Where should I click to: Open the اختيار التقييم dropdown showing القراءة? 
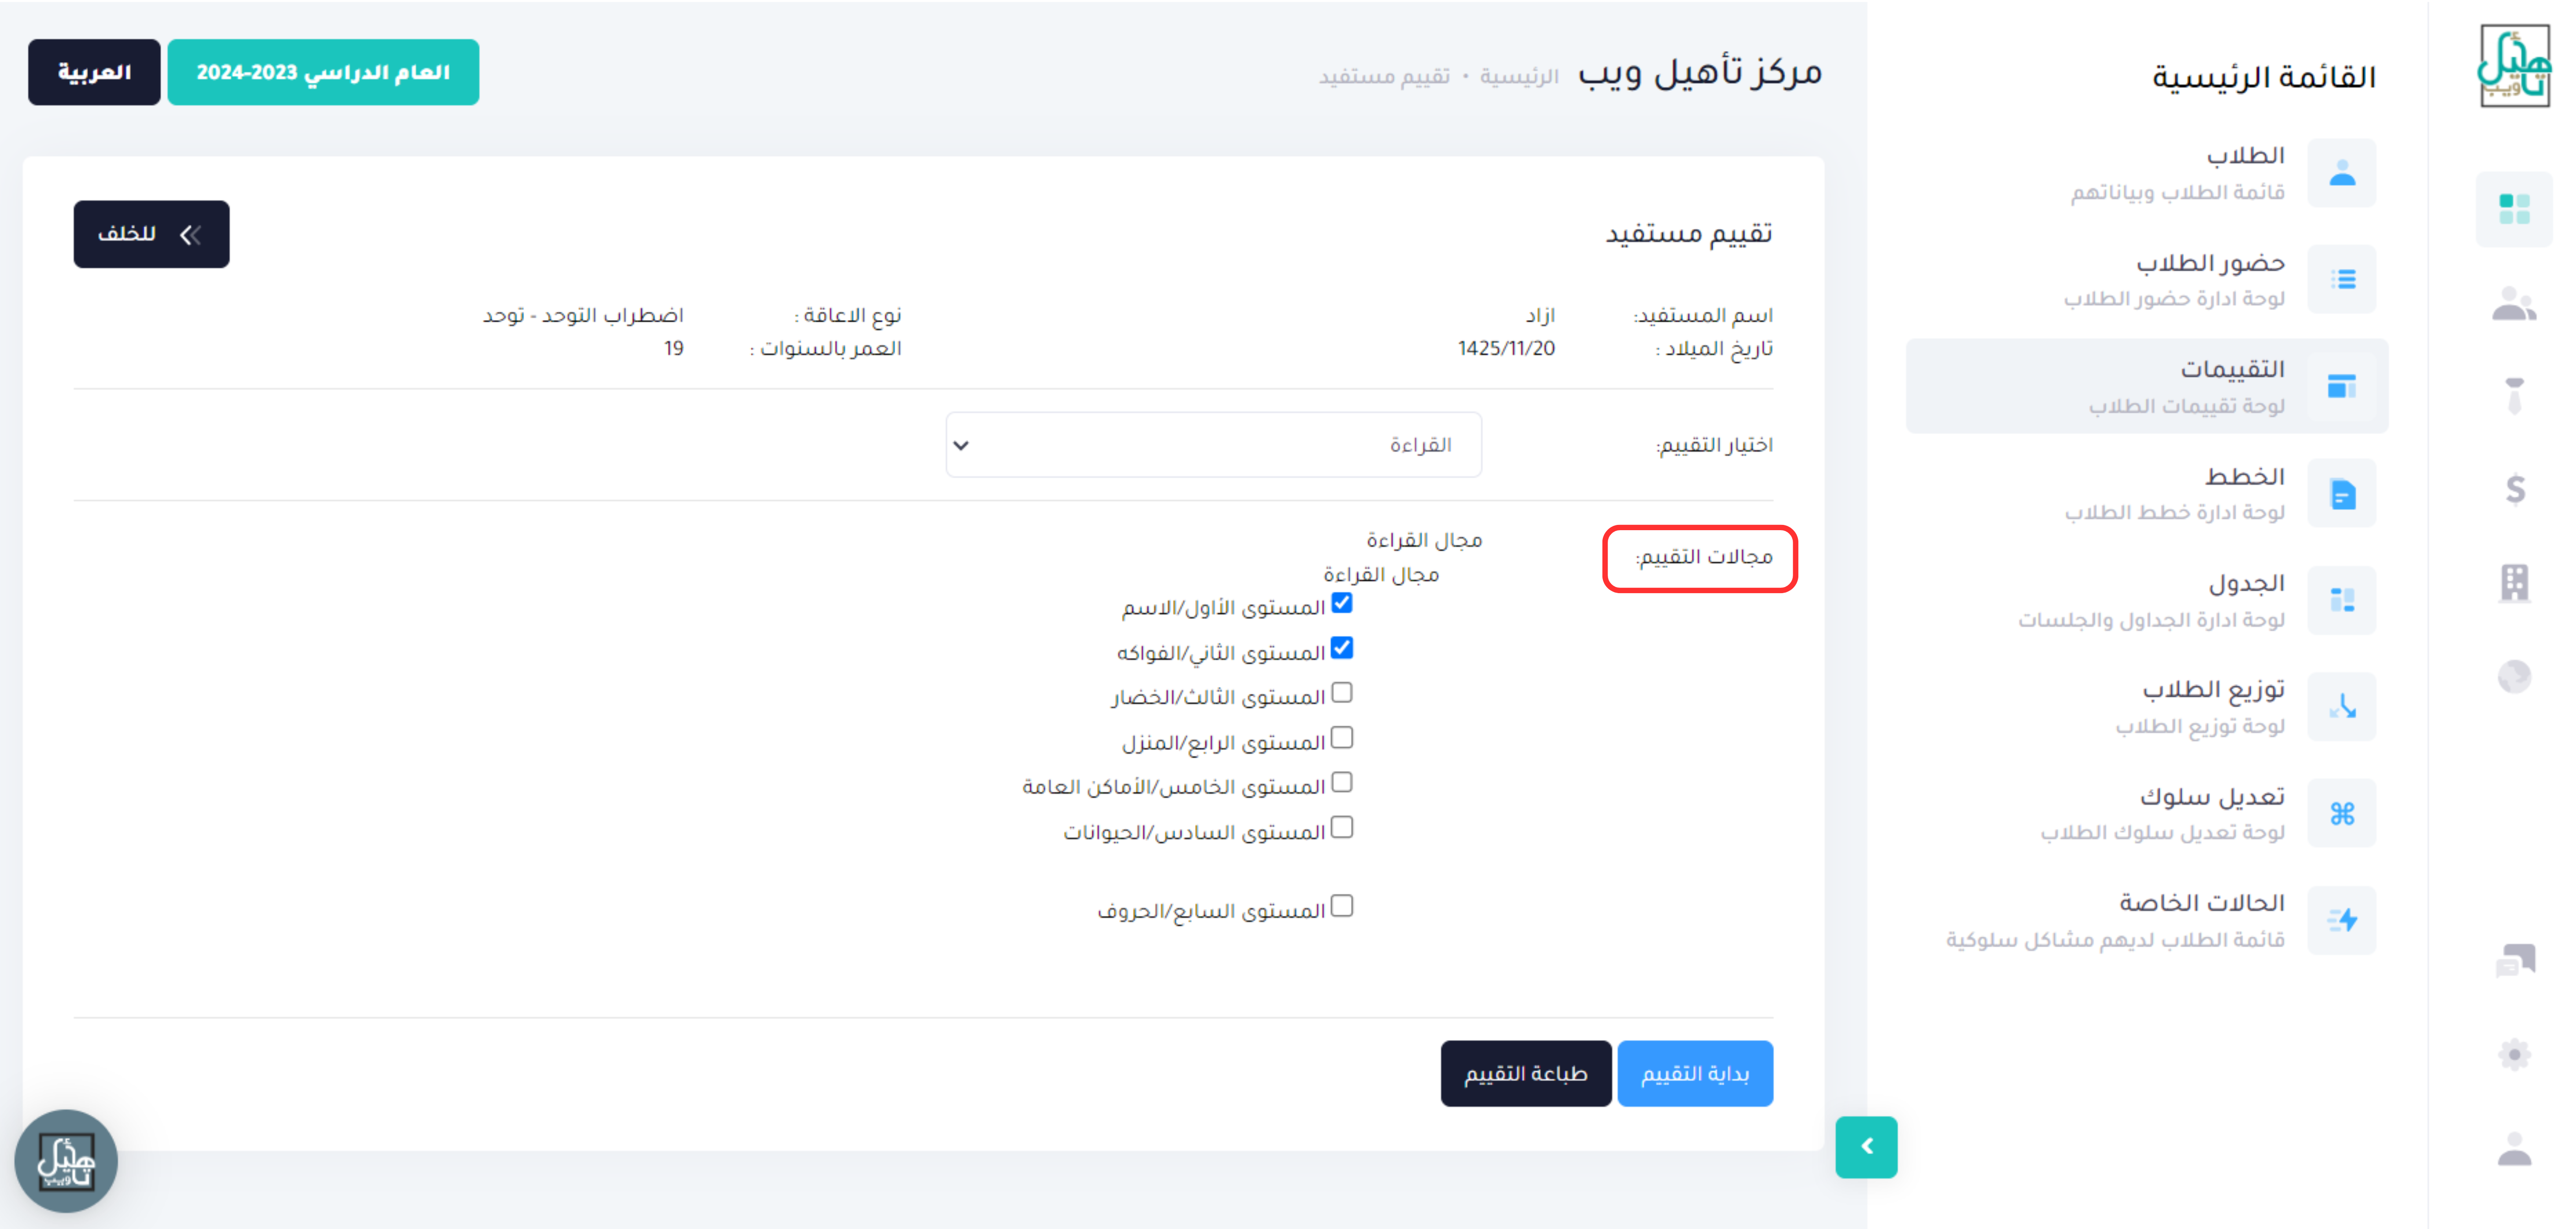(1213, 445)
